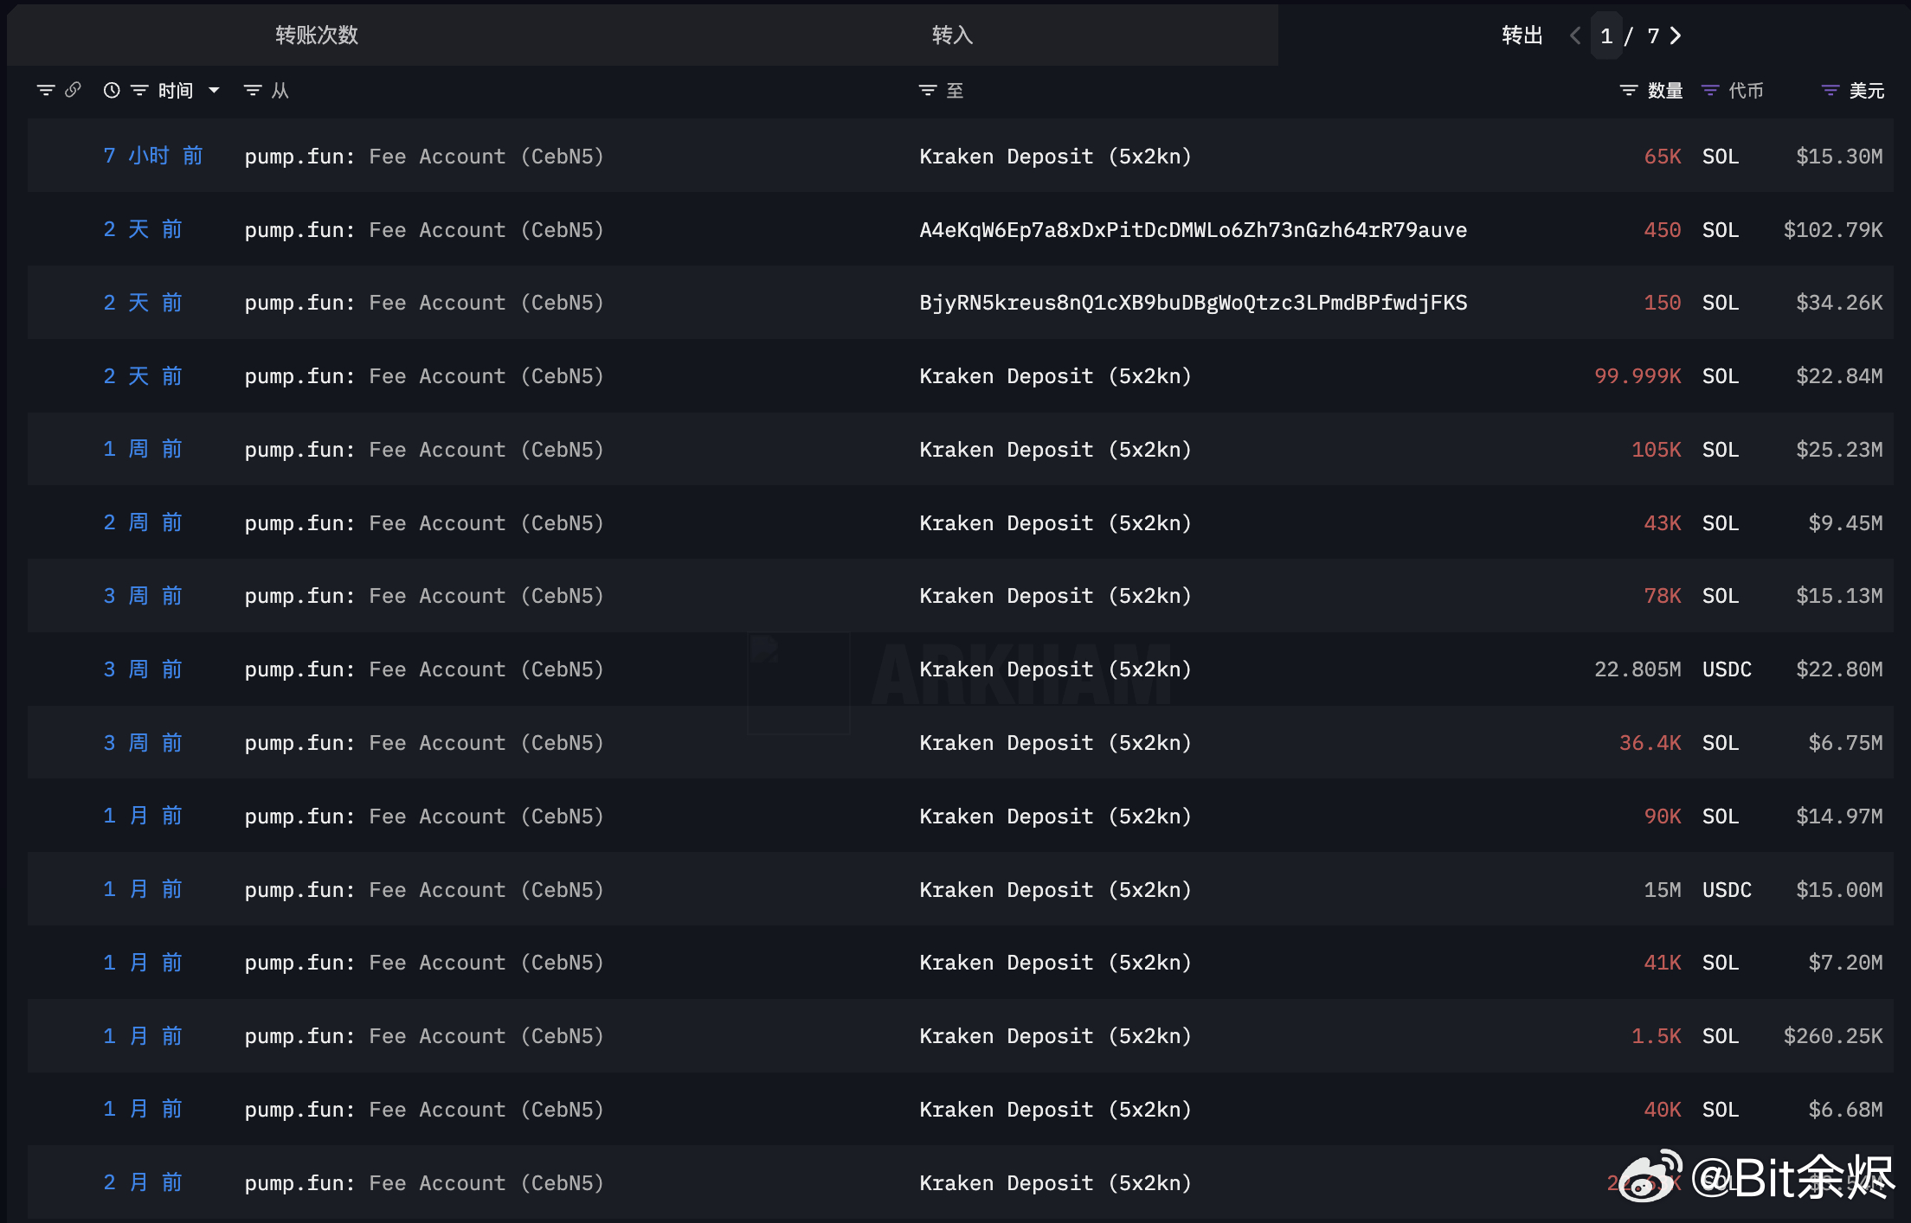Go to the previous page of transfers

1575,35
